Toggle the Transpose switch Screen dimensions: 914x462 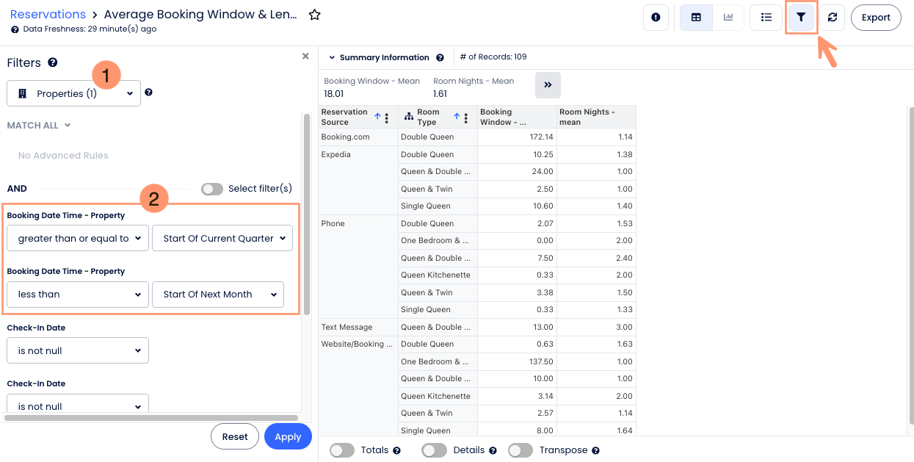521,450
